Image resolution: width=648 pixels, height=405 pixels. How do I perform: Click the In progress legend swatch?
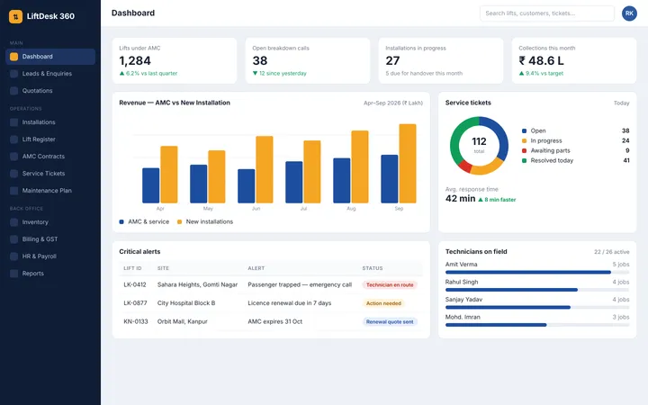(524, 141)
